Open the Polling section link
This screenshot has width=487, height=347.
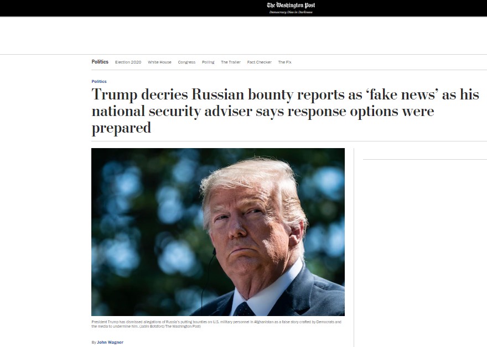tap(208, 62)
